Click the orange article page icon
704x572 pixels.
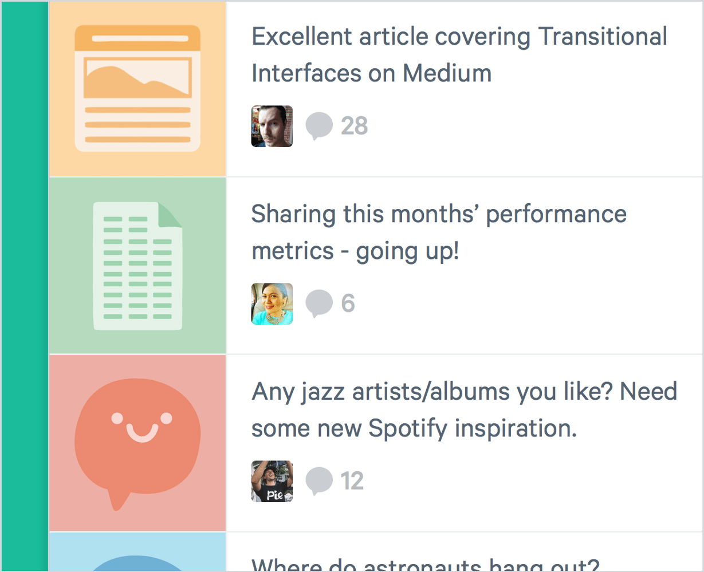click(137, 88)
